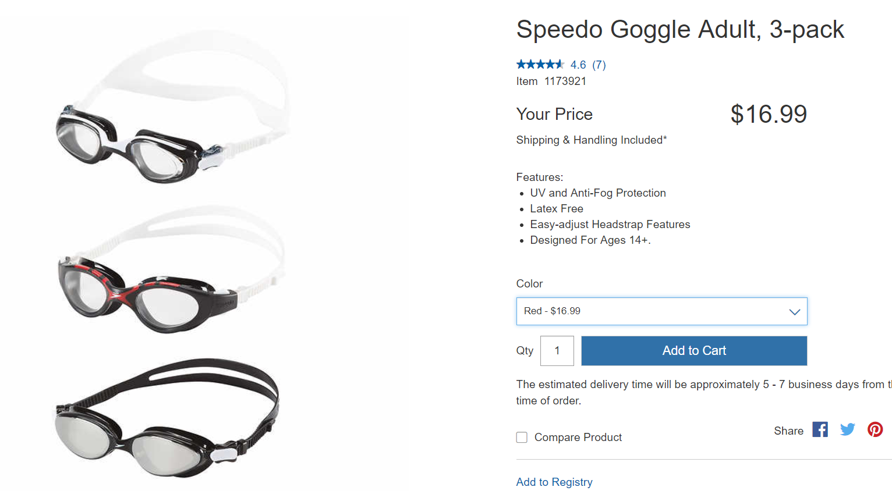Click the UV and Anti-Fog Protection feature

[597, 193]
